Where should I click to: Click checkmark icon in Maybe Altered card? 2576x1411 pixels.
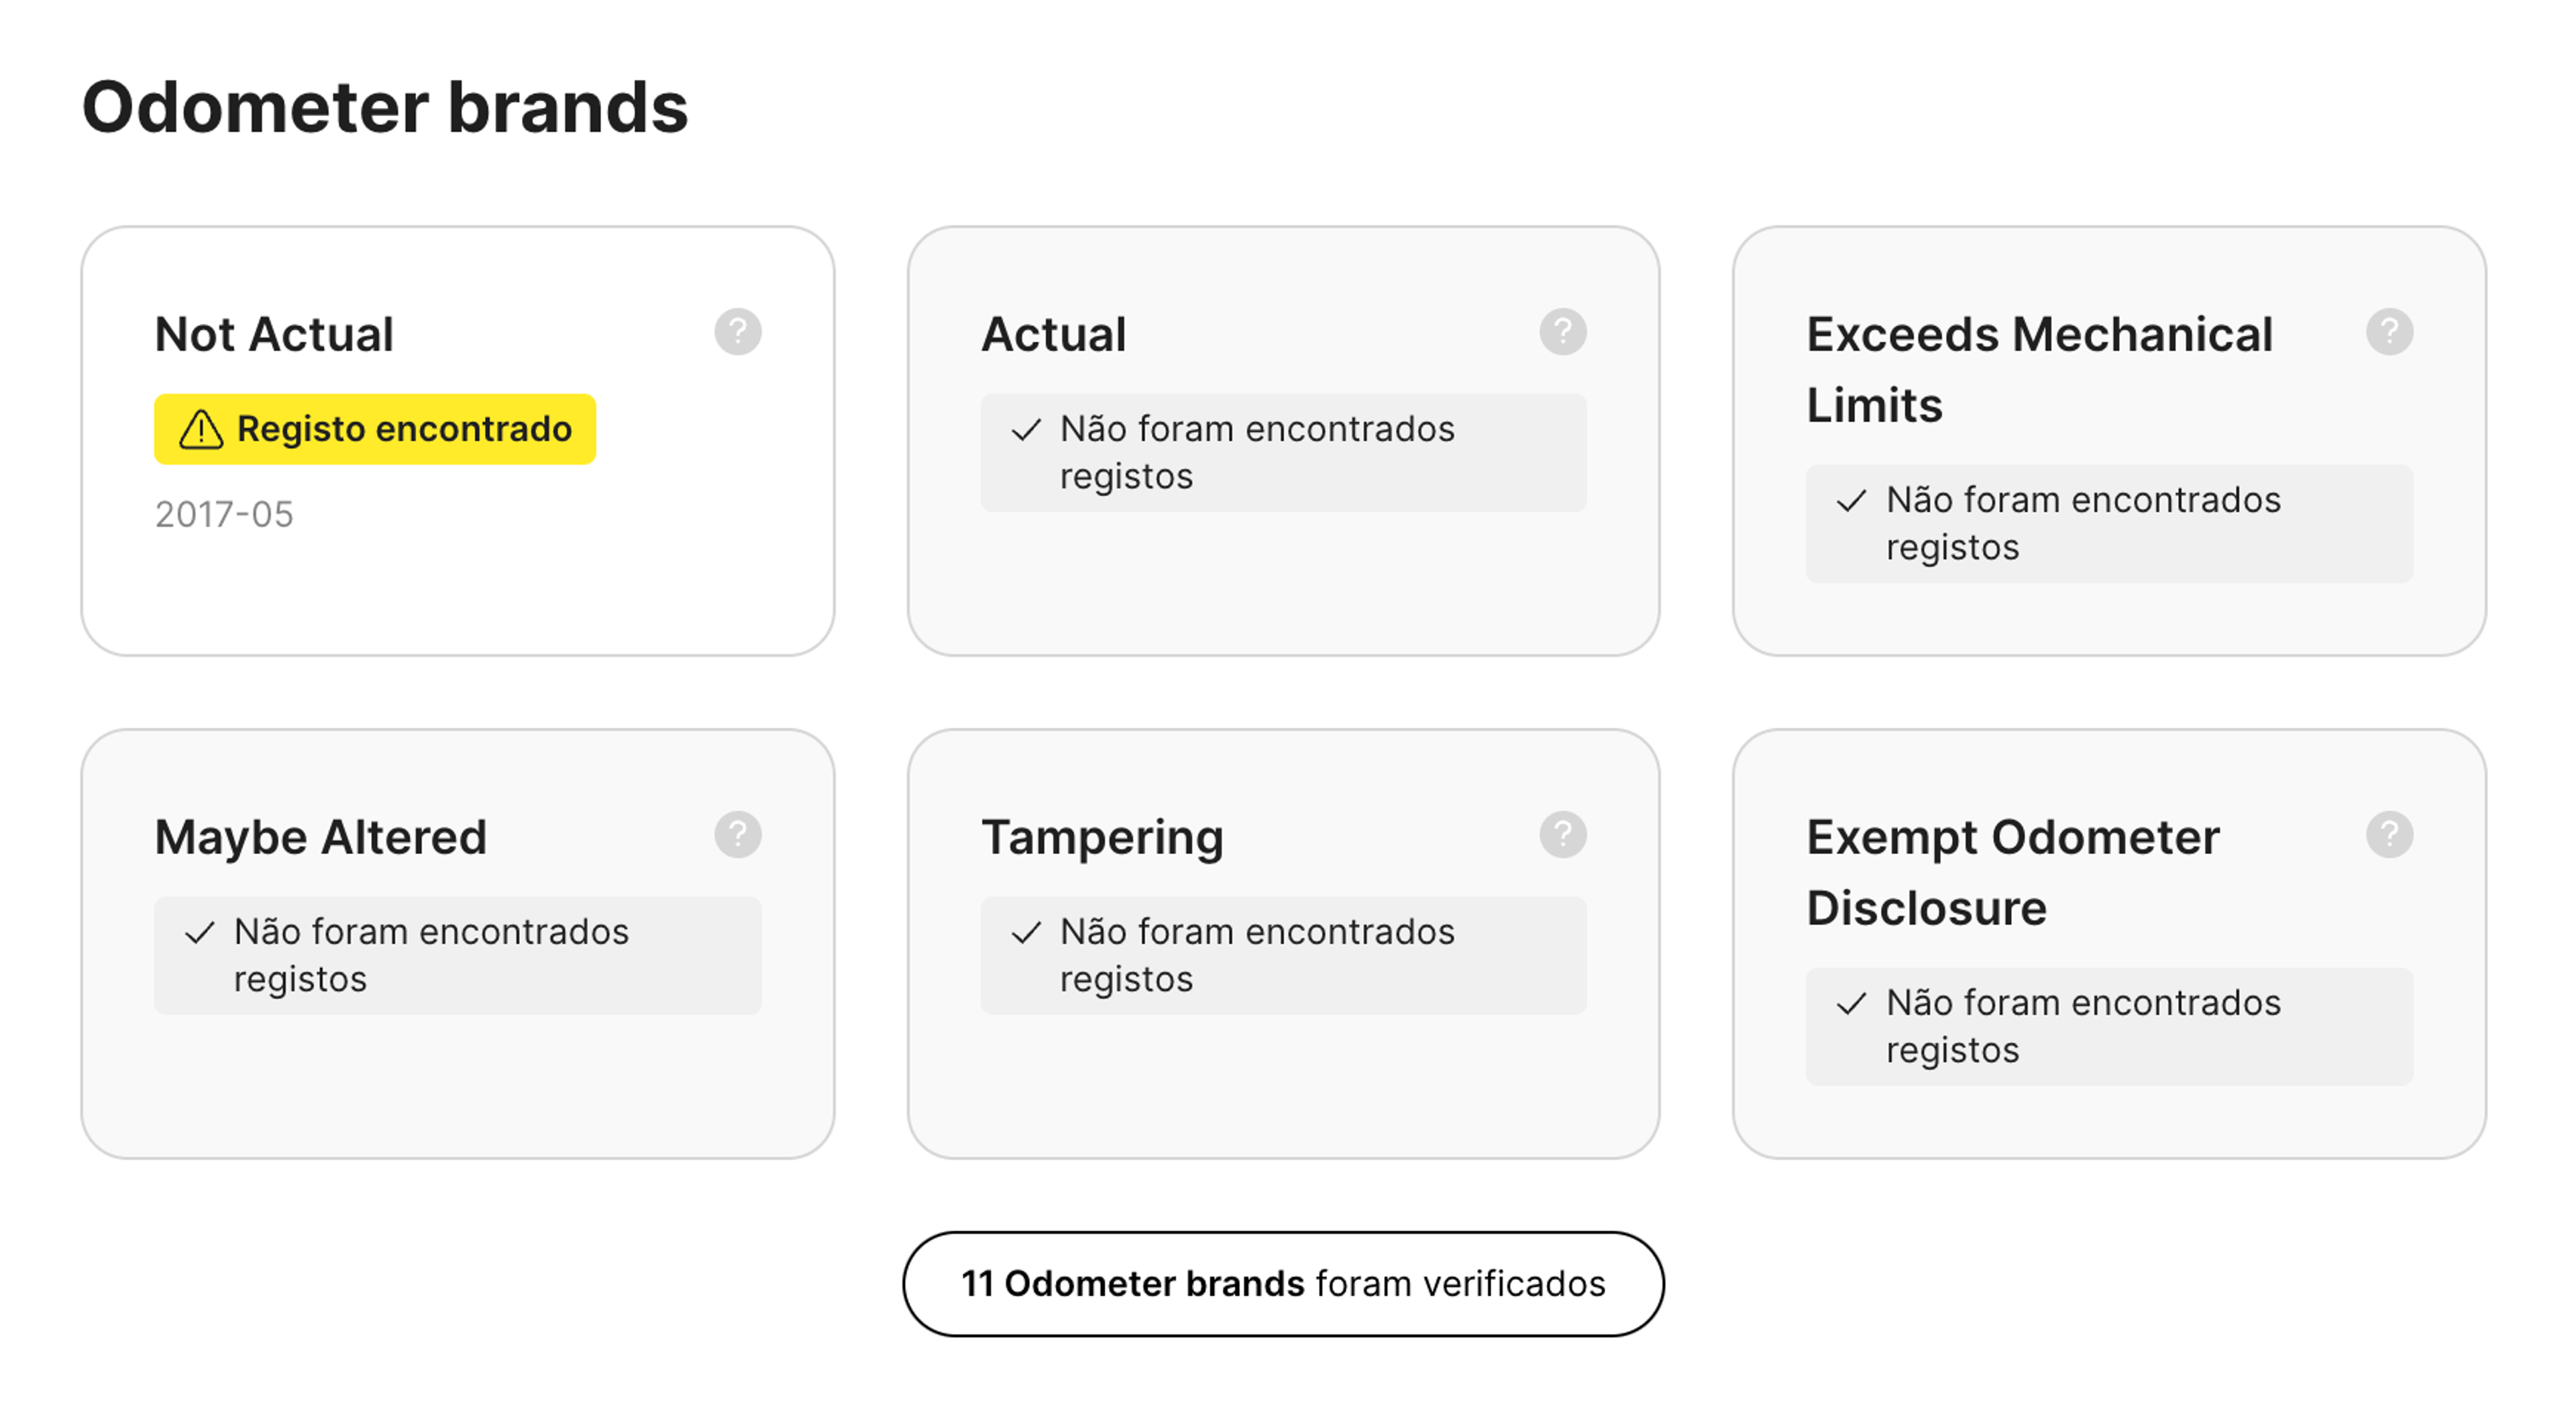point(200,933)
